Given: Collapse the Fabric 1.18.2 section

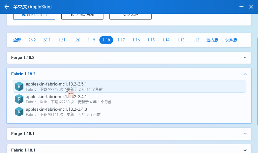Looking at the screenshot, I should [x=245, y=74].
